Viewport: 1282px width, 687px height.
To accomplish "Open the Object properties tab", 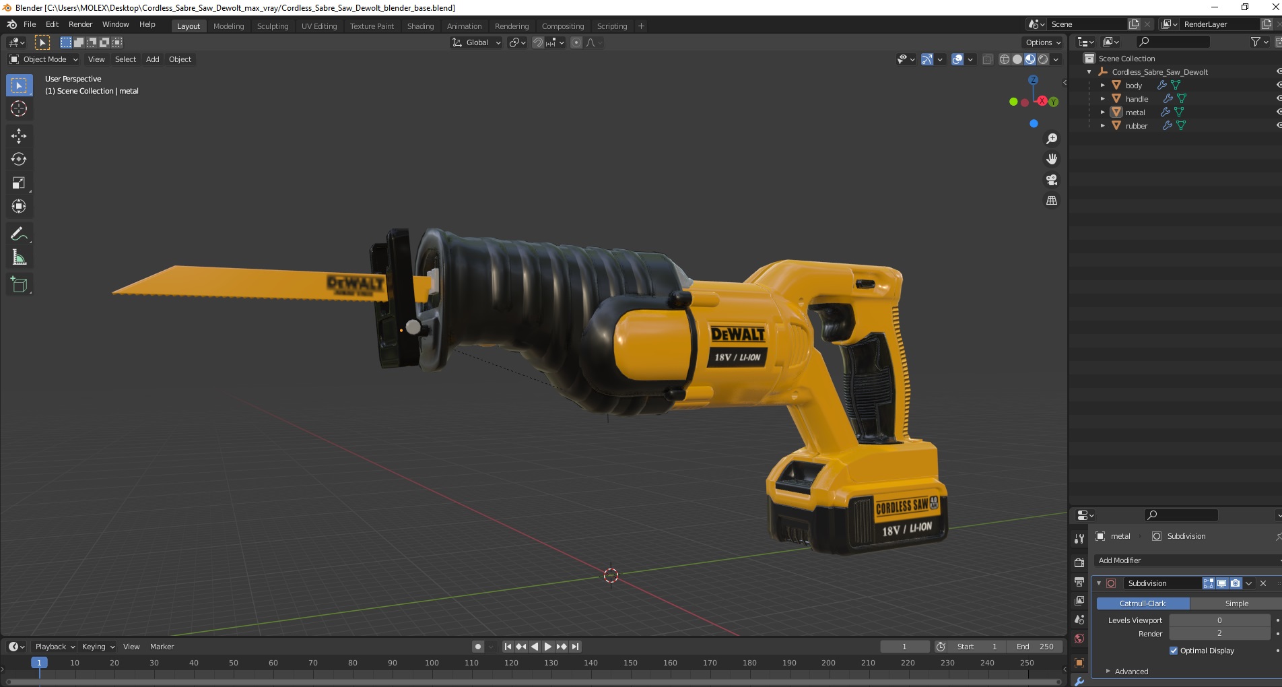I will pyautogui.click(x=1079, y=662).
